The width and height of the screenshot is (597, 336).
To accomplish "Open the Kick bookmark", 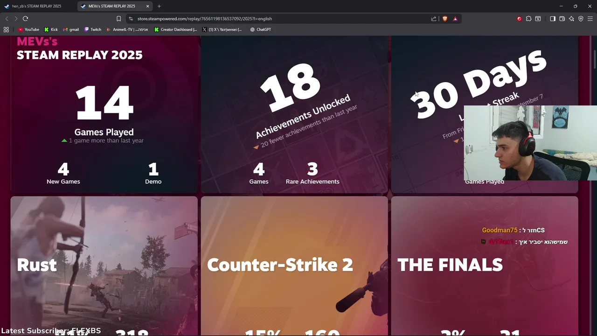I will (51, 29).
